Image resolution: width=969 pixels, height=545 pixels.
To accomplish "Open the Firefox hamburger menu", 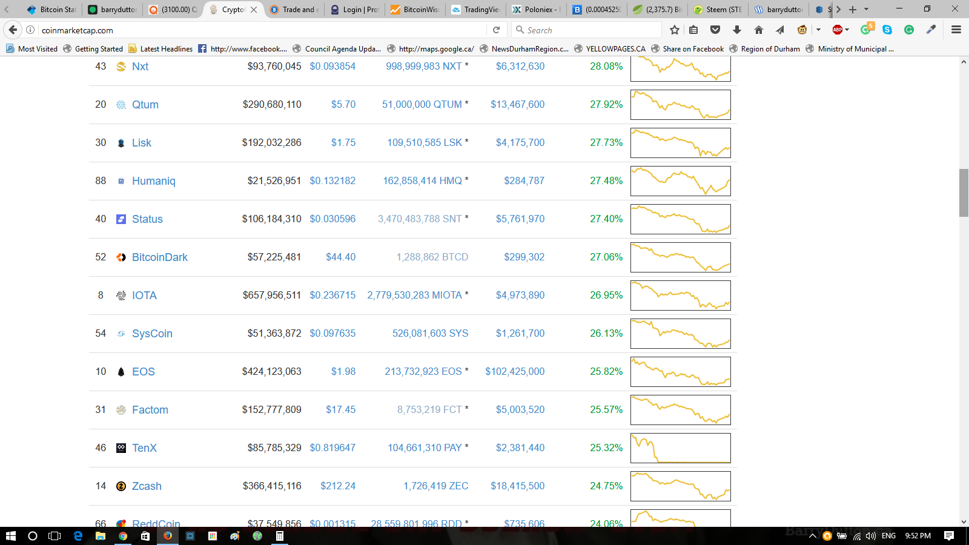I will click(x=956, y=30).
